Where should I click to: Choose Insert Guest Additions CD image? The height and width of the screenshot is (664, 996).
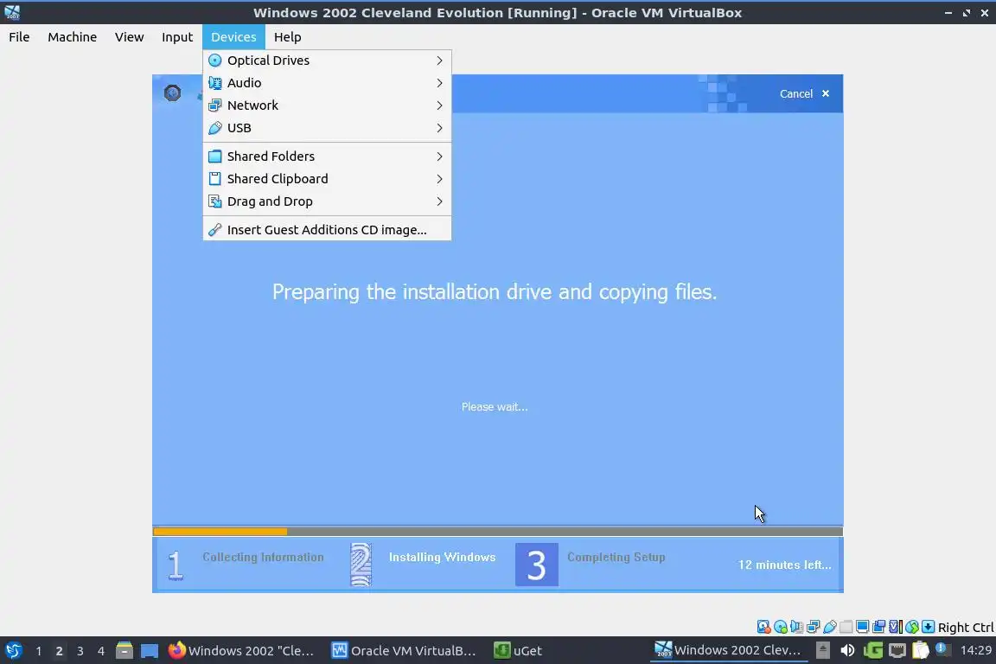click(327, 230)
